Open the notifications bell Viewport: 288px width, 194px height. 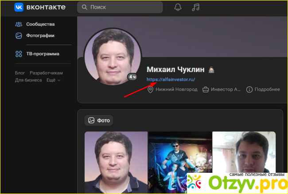(x=178, y=8)
